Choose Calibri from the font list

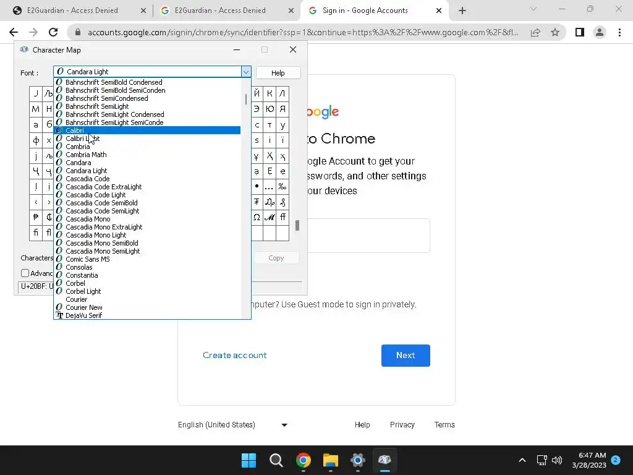tap(147, 131)
